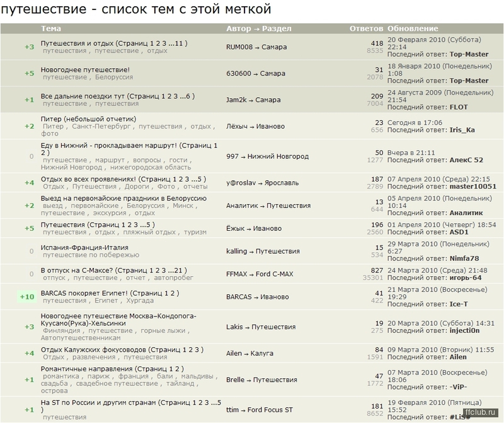The width and height of the screenshot is (504, 423).
Task: Open 'Испания-Франция-Италия' topic
Action: coord(84,248)
